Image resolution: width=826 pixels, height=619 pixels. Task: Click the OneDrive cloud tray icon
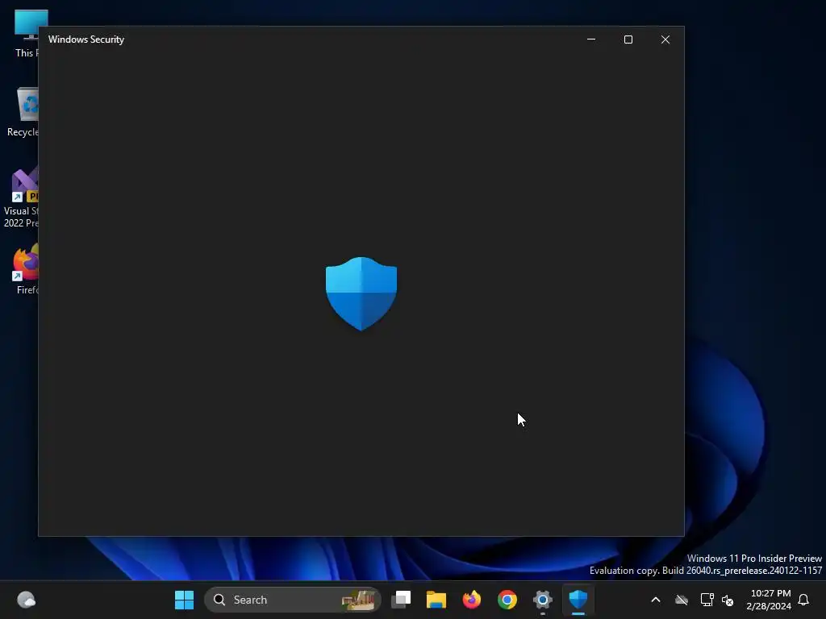pos(682,600)
